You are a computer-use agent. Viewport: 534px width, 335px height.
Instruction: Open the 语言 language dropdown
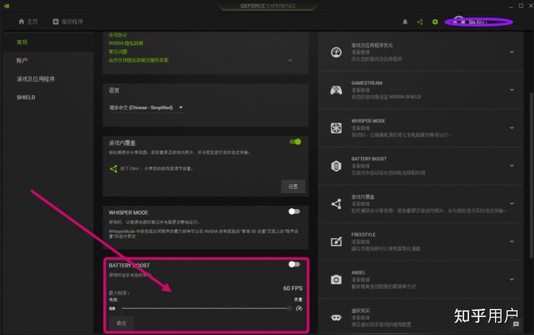(x=146, y=107)
